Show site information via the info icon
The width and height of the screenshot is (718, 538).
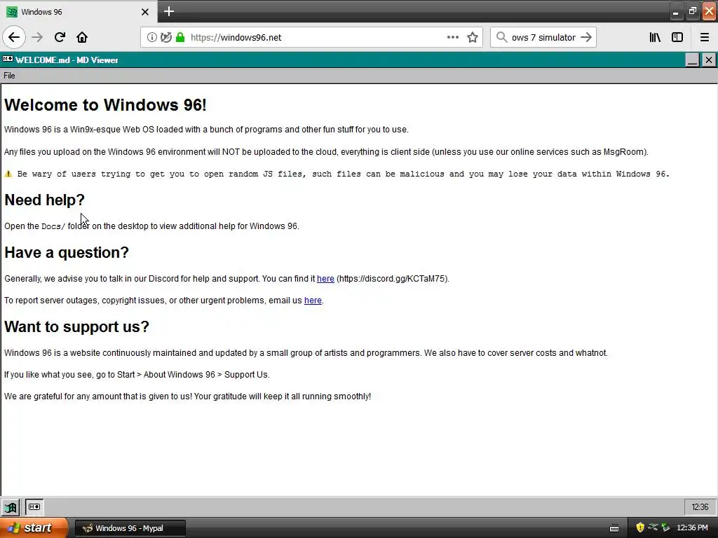(151, 38)
